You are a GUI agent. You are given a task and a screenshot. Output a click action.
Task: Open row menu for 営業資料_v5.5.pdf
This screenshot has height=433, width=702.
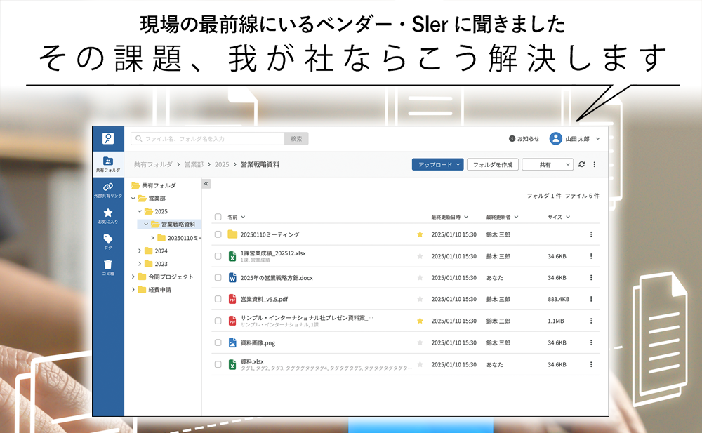(x=591, y=299)
